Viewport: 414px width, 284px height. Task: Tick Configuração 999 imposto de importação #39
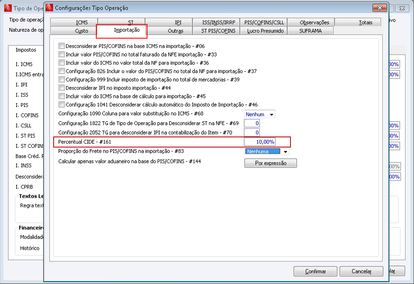click(x=61, y=80)
